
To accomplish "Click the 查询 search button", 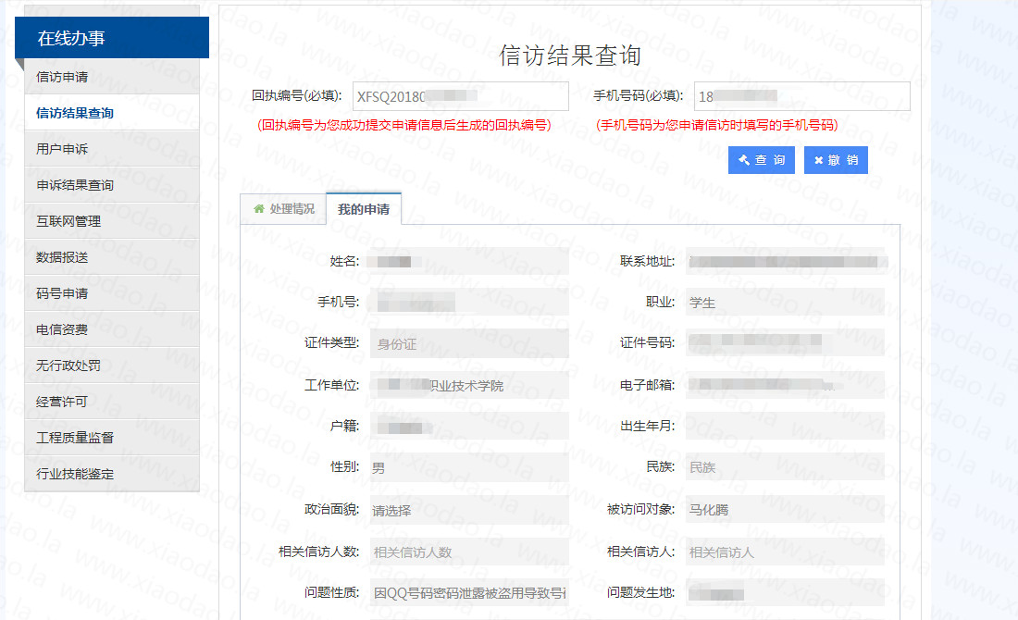I will point(762,160).
